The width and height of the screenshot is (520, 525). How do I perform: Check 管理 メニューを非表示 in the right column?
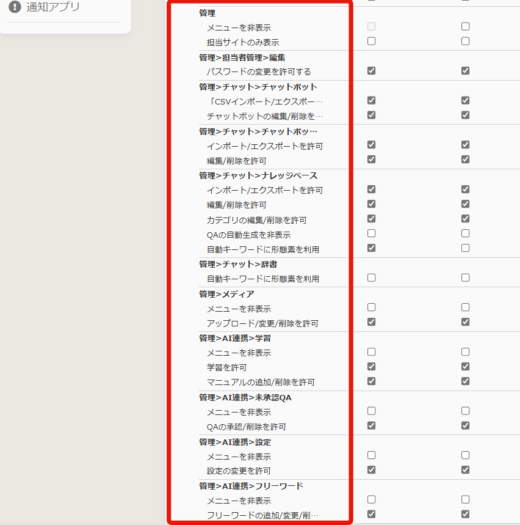[465, 27]
